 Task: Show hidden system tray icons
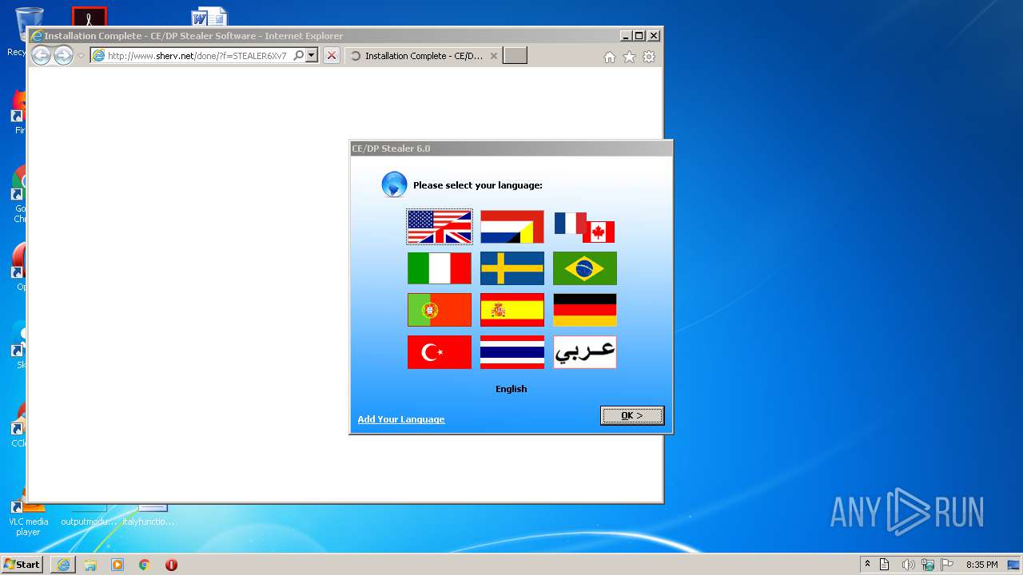(867, 565)
